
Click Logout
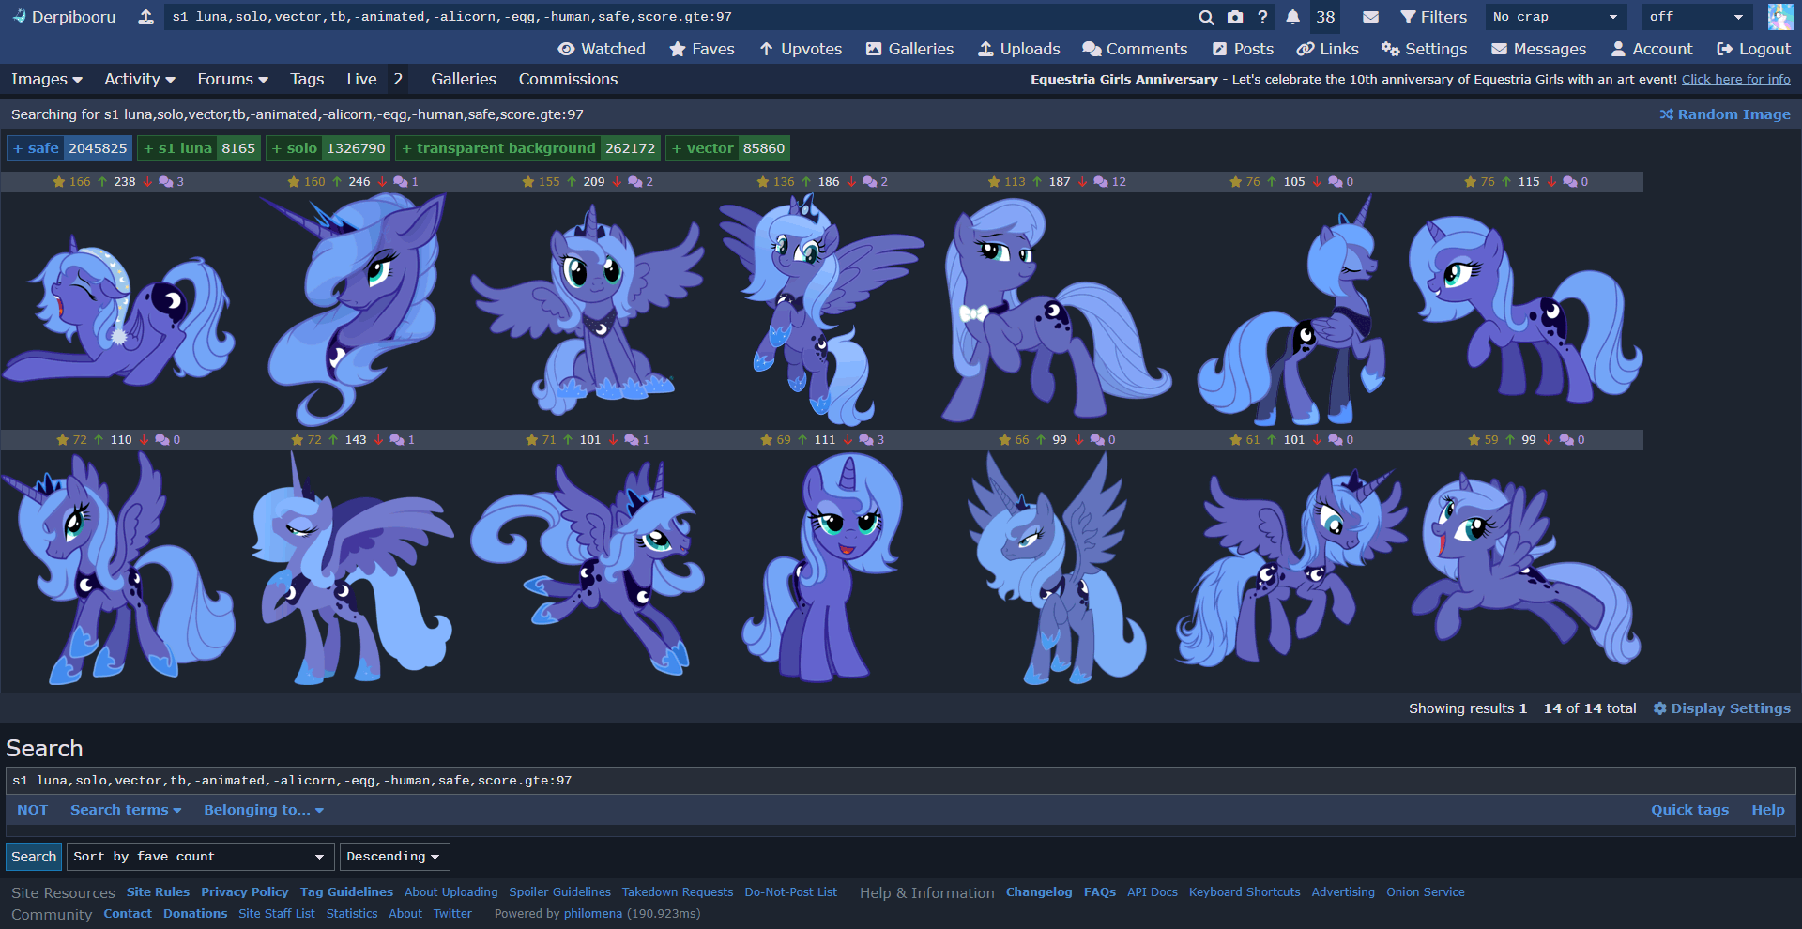[1753, 49]
